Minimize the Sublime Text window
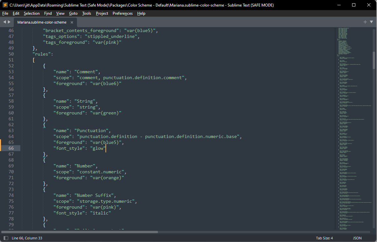Image resolution: width=377 pixels, height=242 pixels. point(339,5)
